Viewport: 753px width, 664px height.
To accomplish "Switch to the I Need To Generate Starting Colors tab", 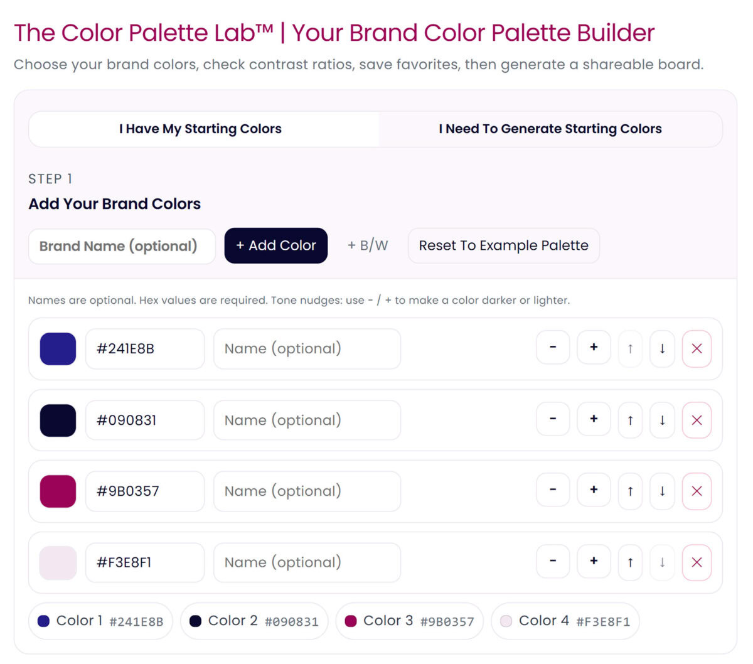I will 551,129.
